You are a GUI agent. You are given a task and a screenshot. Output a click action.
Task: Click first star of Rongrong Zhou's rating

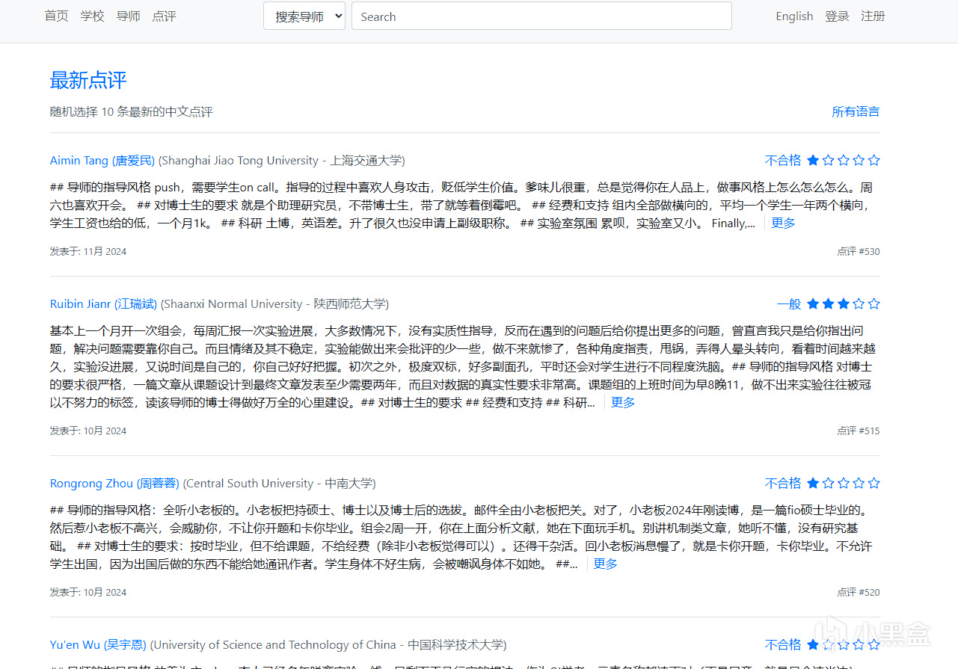point(814,483)
